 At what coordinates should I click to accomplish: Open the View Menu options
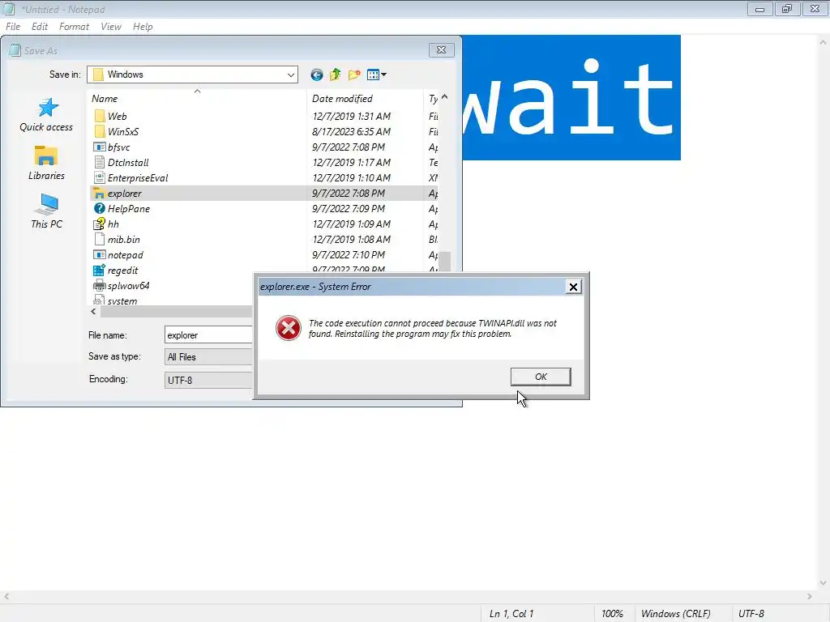pyautogui.click(x=376, y=75)
